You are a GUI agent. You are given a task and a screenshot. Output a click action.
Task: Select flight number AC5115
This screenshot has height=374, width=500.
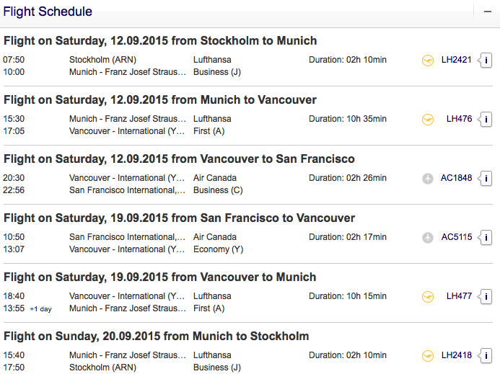click(x=456, y=236)
